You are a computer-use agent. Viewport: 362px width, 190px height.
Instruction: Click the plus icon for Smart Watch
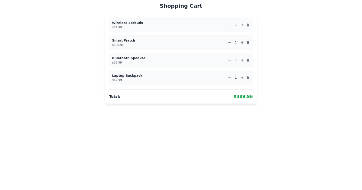(x=242, y=43)
